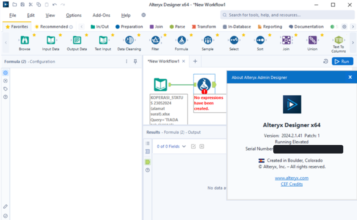Open the Options menu
The width and height of the screenshot is (357, 220).
74,15
